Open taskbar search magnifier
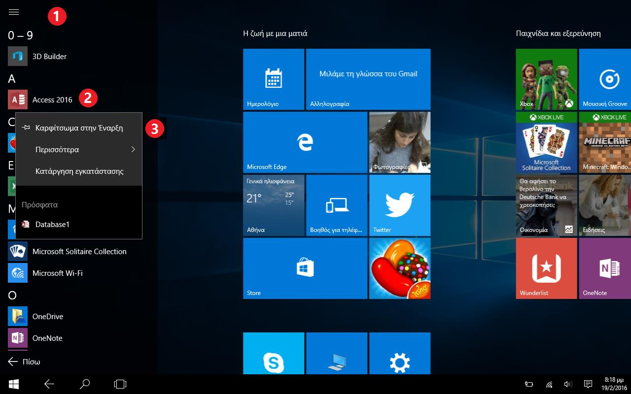 click(x=85, y=384)
